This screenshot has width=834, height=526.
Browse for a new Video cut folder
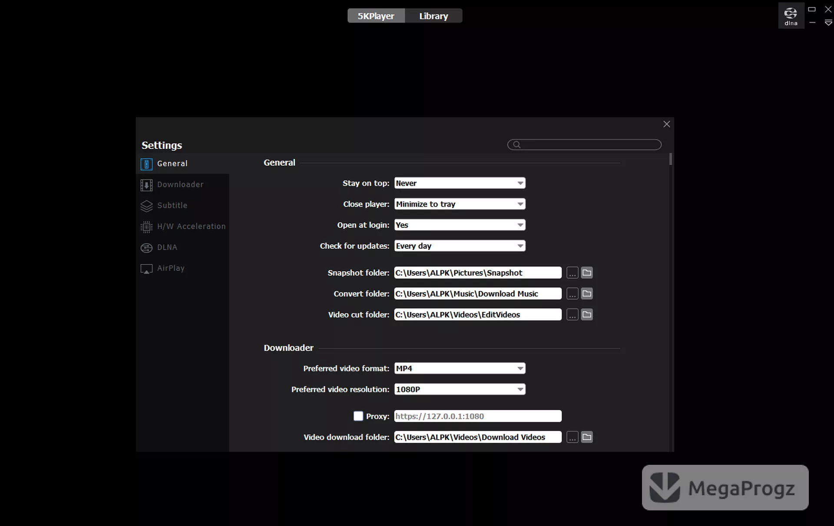tap(573, 314)
